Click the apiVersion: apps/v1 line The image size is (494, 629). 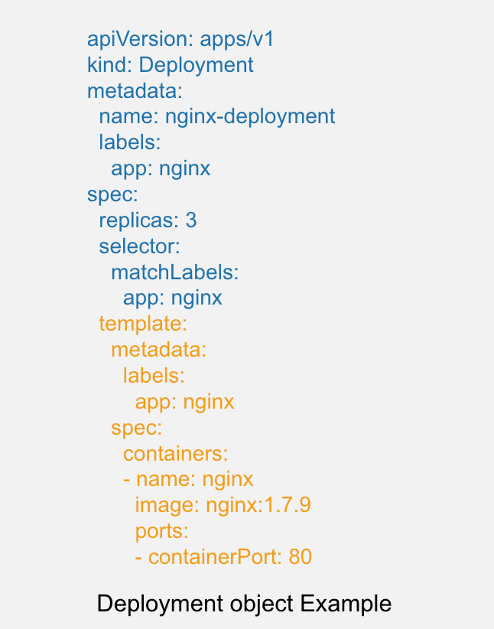(180, 40)
